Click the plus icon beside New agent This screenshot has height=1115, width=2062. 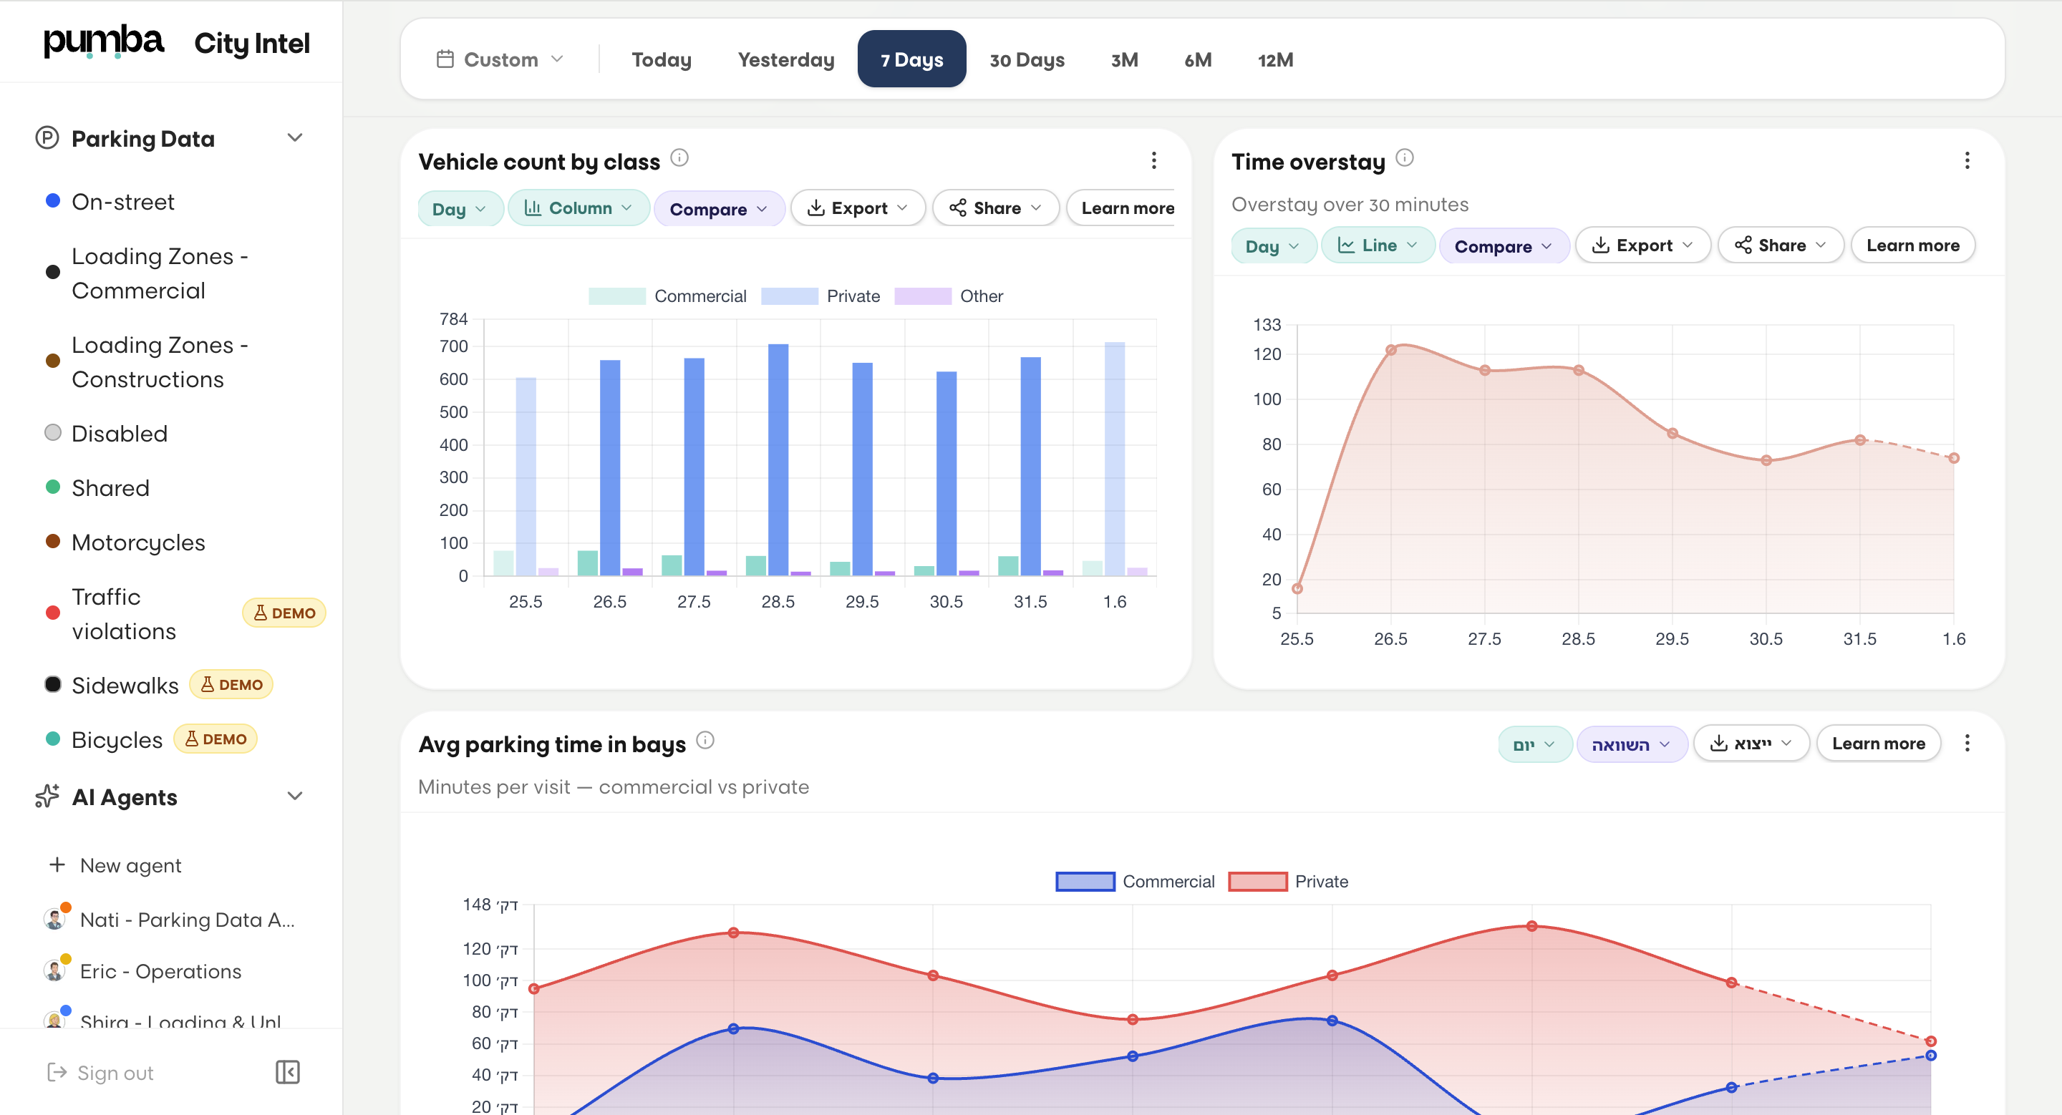tap(57, 865)
